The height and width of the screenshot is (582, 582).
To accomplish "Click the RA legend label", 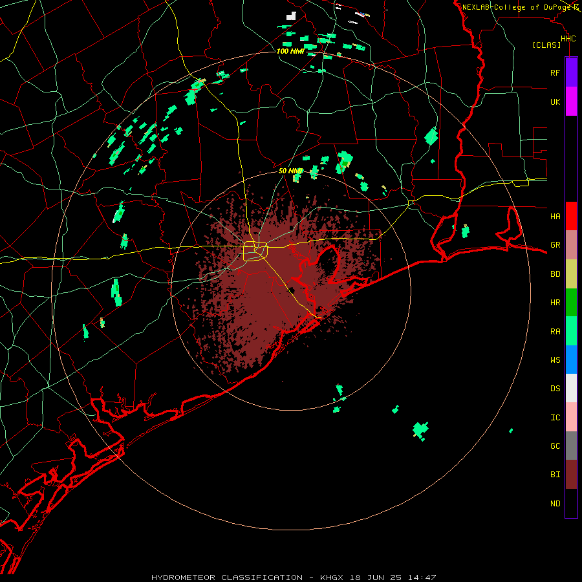I will coord(555,332).
